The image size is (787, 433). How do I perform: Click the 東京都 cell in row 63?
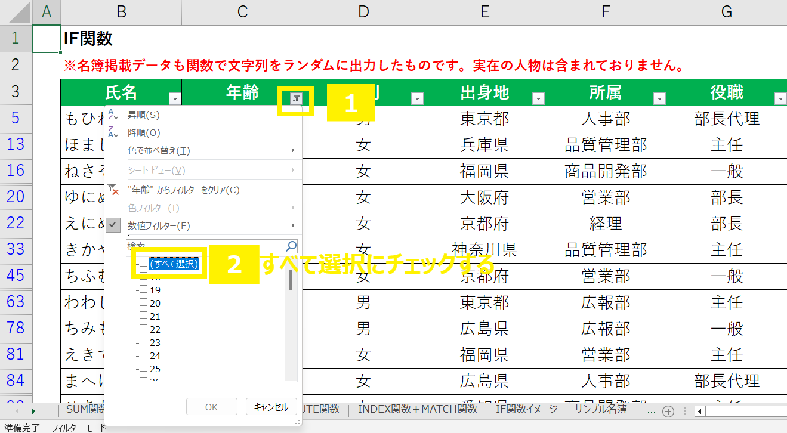coord(484,302)
